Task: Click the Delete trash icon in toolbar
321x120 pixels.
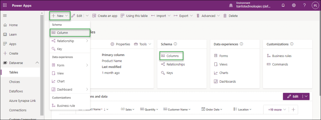Action: (x=225, y=16)
